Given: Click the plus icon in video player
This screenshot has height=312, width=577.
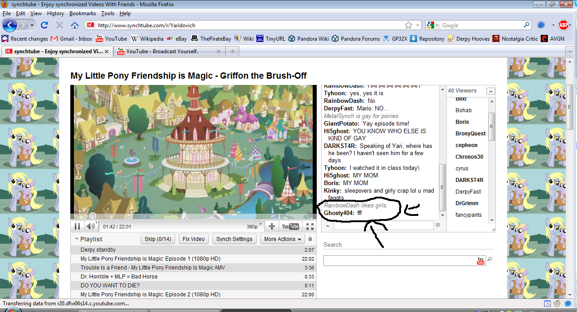Looking at the screenshot, I should (x=272, y=226).
